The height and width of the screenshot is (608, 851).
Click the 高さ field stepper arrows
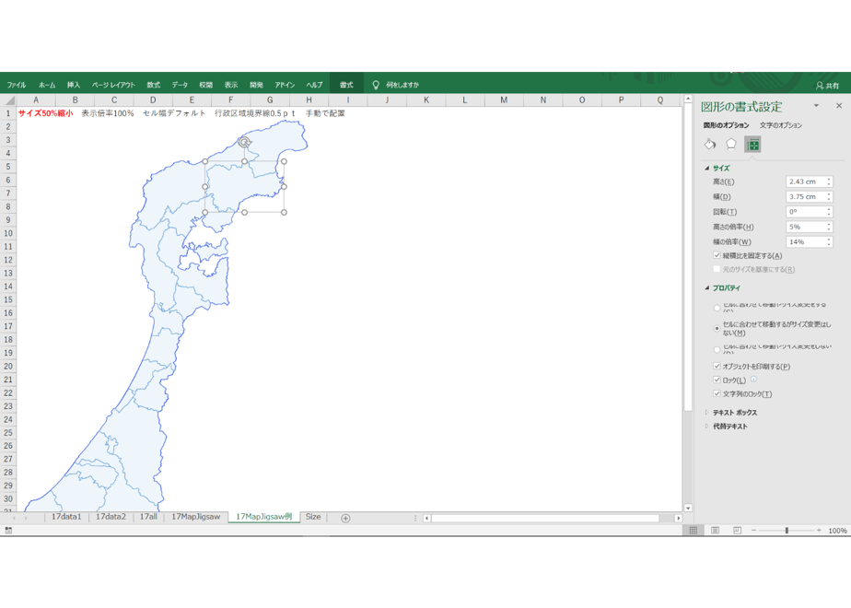pos(829,181)
